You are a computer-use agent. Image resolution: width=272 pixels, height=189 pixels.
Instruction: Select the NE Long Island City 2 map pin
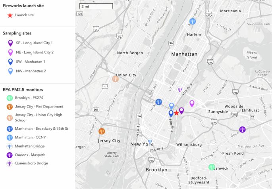(192, 103)
